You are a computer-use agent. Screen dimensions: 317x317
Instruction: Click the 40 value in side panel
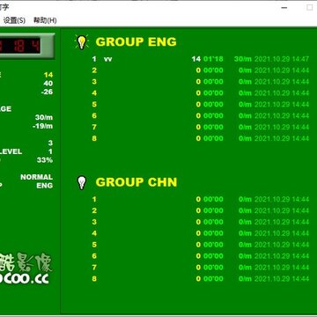click(48, 84)
